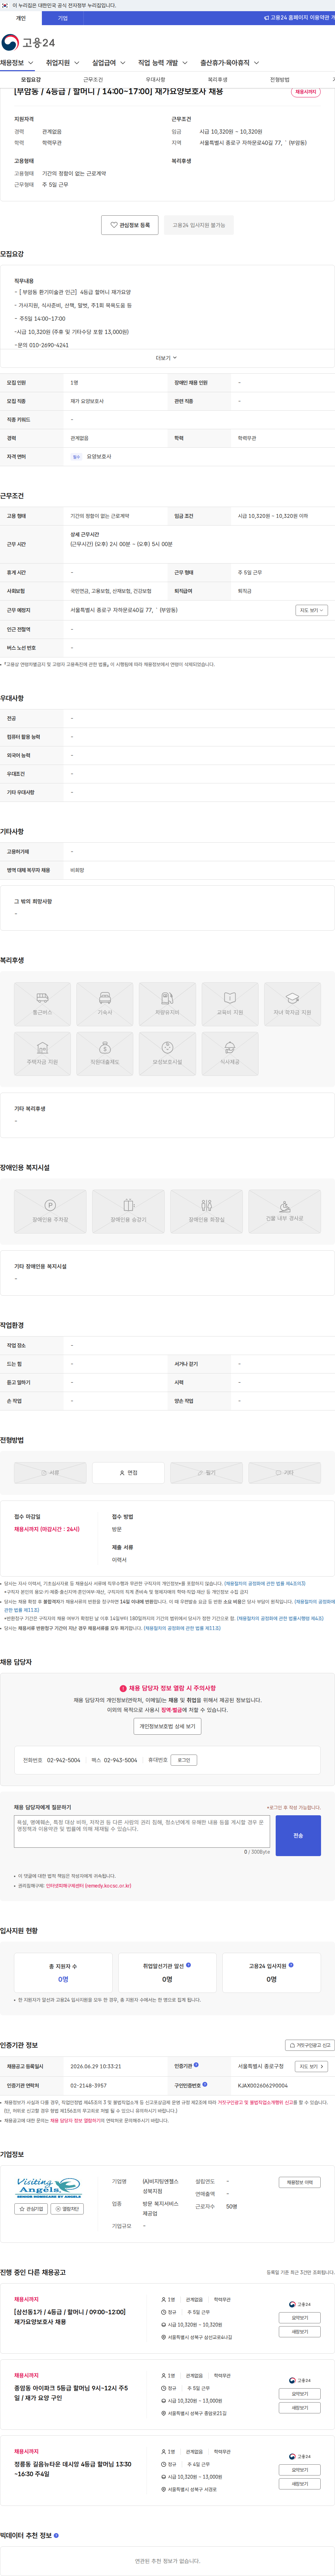The height and width of the screenshot is (2576, 335).
Task: Click the 자녀 학자금 지원 icon
Action: click(x=292, y=1004)
